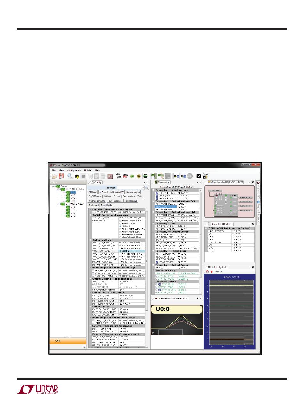
Task: Click the paste clipboard toolbar icon
Action: pyautogui.click(x=97, y=176)
